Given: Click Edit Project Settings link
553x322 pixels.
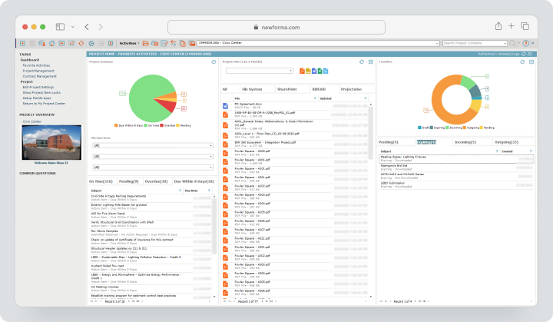Looking at the screenshot, I should 38,87.
